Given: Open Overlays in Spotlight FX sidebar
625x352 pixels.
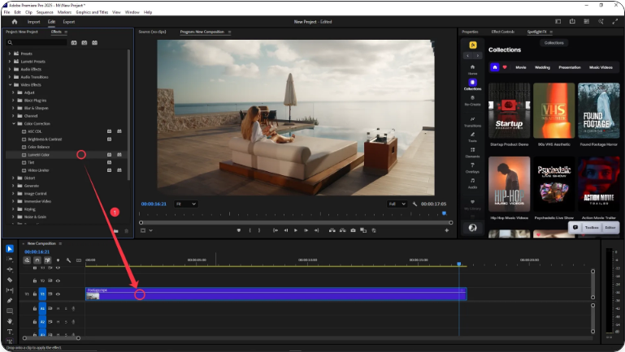Looking at the screenshot, I should (x=472, y=167).
